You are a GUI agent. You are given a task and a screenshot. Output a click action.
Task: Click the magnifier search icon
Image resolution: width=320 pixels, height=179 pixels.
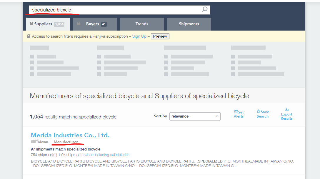pyautogui.click(x=205, y=9)
